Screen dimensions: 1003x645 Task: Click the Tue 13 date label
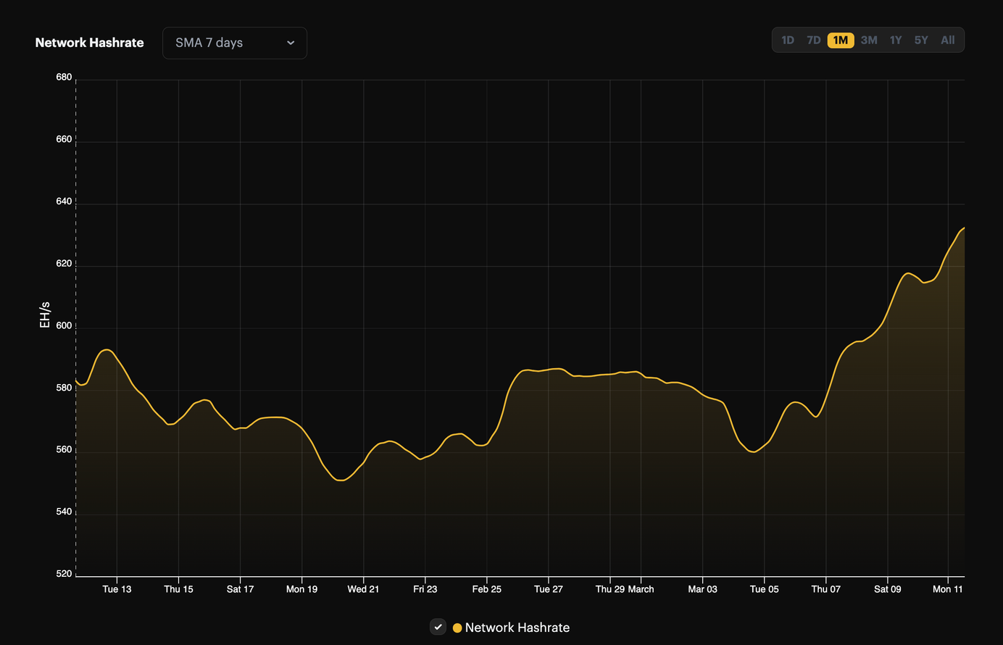(117, 589)
